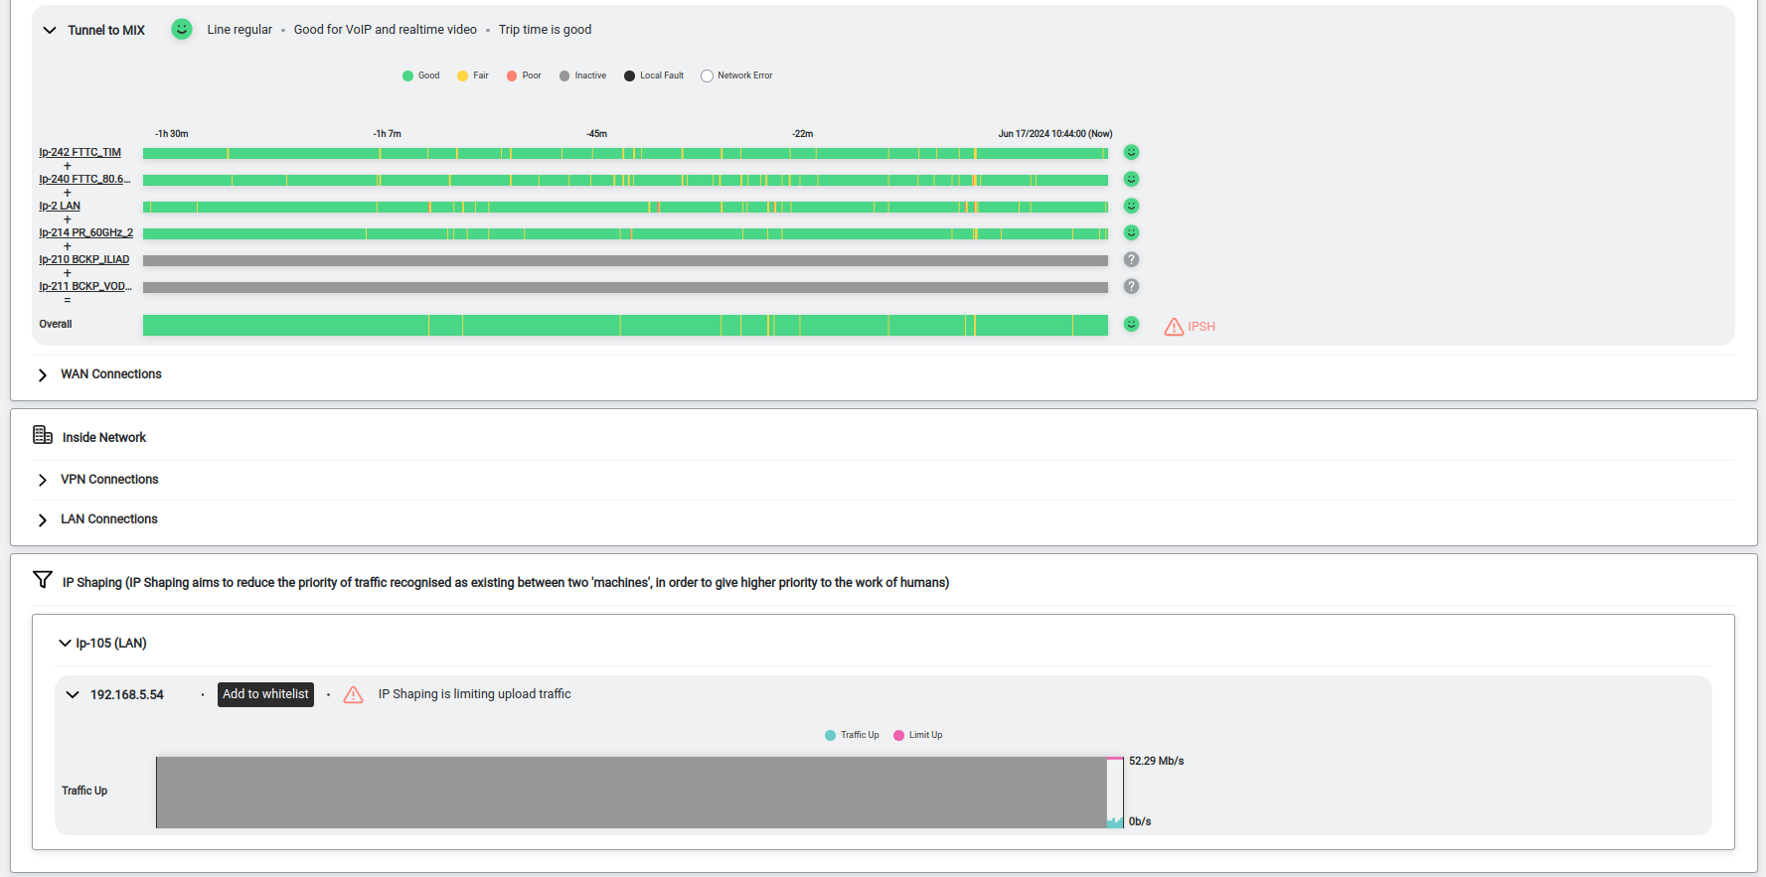Click the Overall quality timeline bar
The height and width of the screenshot is (877, 1766).
point(625,325)
